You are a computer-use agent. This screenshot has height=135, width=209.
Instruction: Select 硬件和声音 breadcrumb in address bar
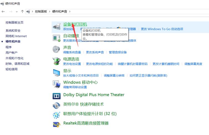[59, 12]
